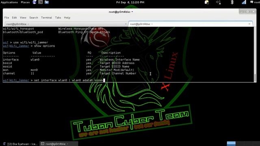
Task: Click the 'bssid' option row
Action: coord(69,63)
